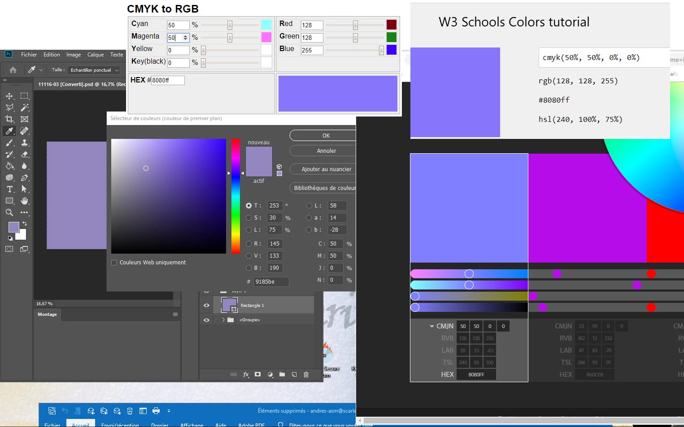Select the Pen tool
Screen dimensions: 684x427
[24, 177]
